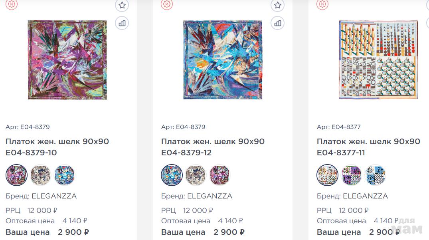Select beige color variant of E04-8379-10
This screenshot has width=429, height=240.
(40, 175)
